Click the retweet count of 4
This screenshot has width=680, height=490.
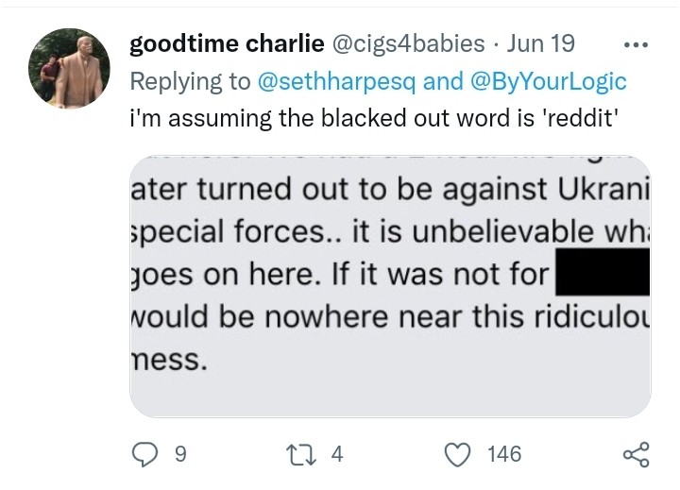tap(337, 455)
